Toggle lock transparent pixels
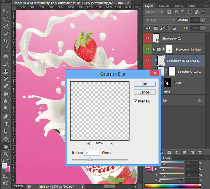This screenshot has width=210, height=189. 156,28
